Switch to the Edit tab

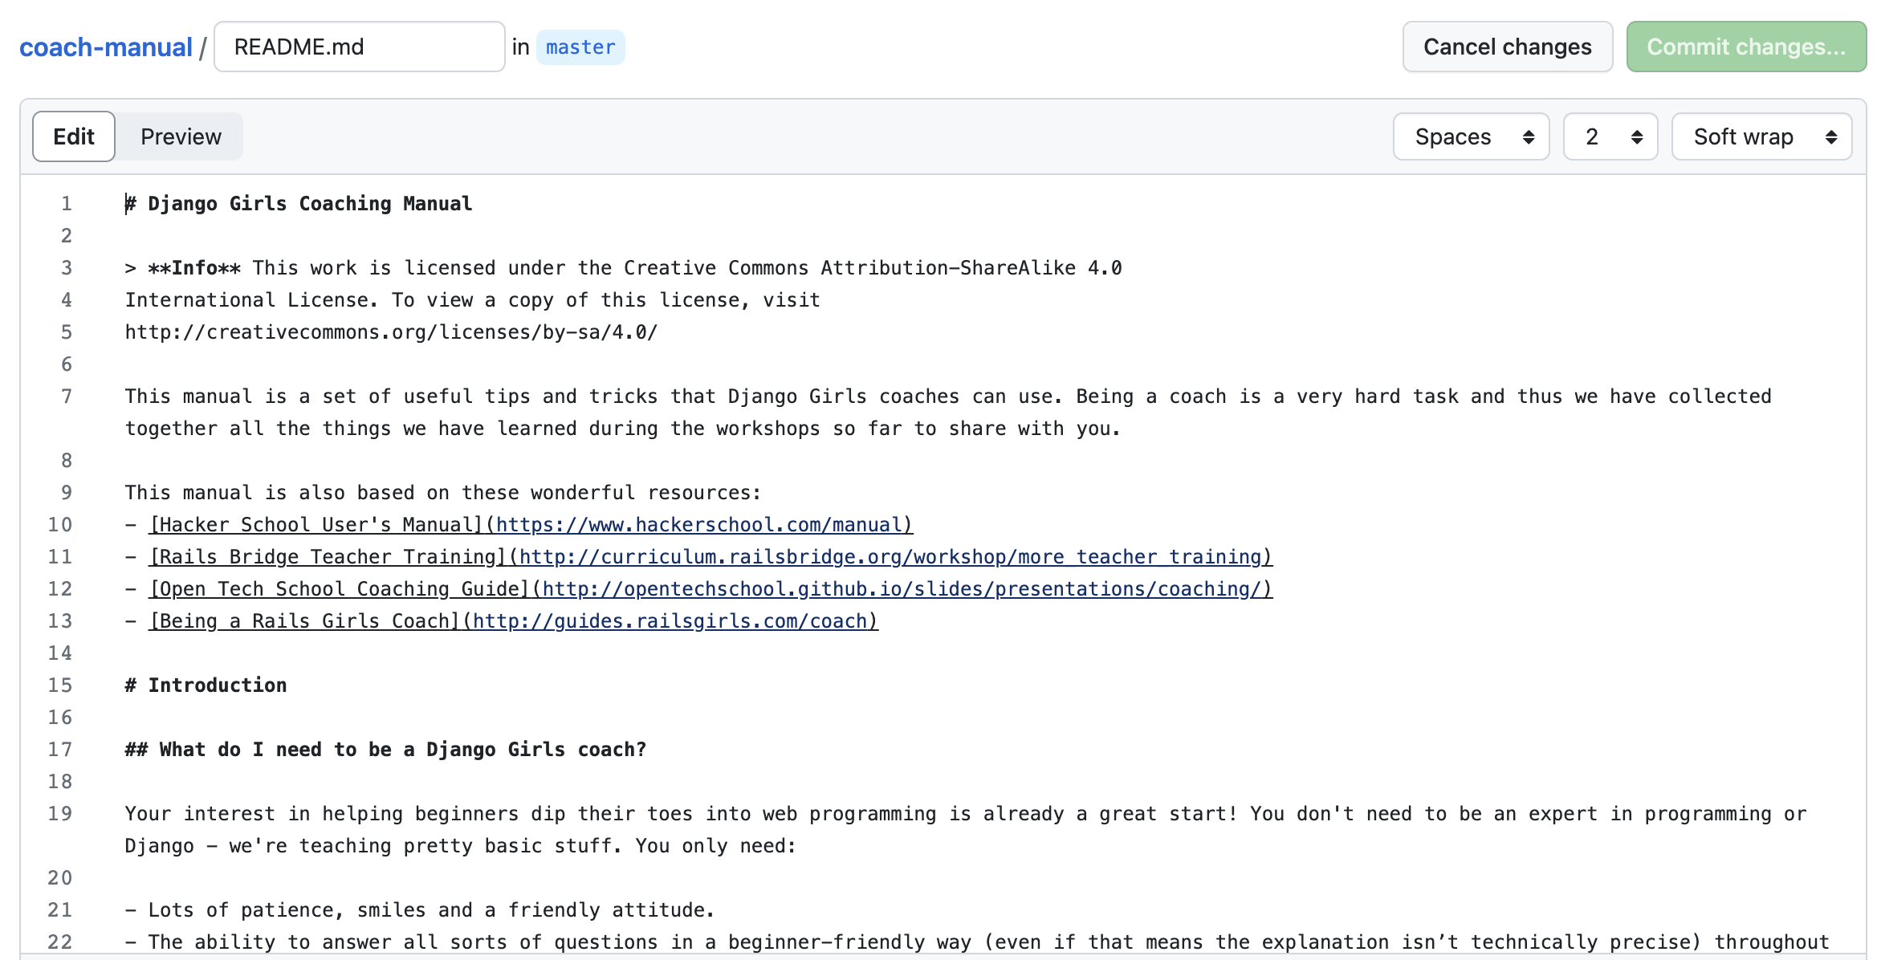(74, 136)
